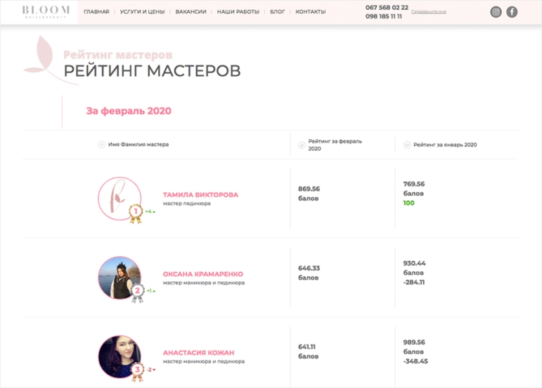Screen dimensions: 542x388
Task: Open the Facebook icon in header
Action: coord(512,12)
